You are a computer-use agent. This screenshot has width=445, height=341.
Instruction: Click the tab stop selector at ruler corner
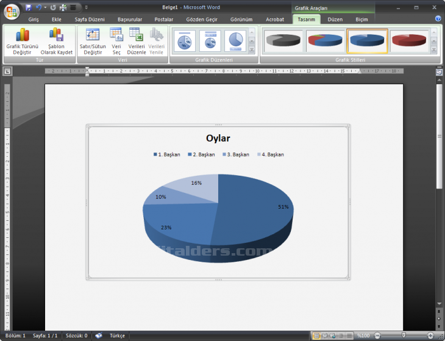pos(7,71)
